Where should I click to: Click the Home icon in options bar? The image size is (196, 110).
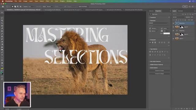[3, 6]
